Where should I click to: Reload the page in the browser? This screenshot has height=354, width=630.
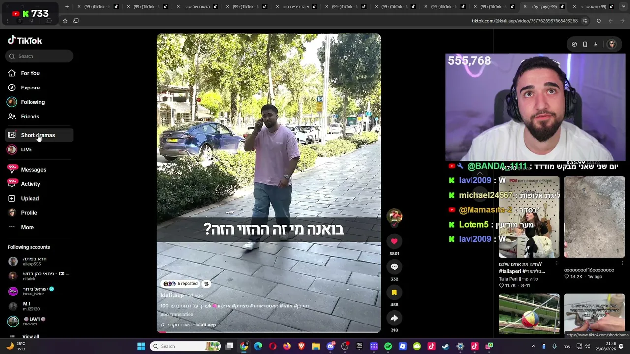(x=598, y=21)
